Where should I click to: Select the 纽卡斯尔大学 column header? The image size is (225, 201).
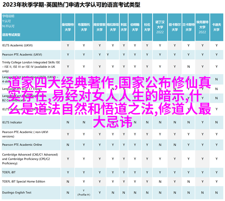pos(175,27)
